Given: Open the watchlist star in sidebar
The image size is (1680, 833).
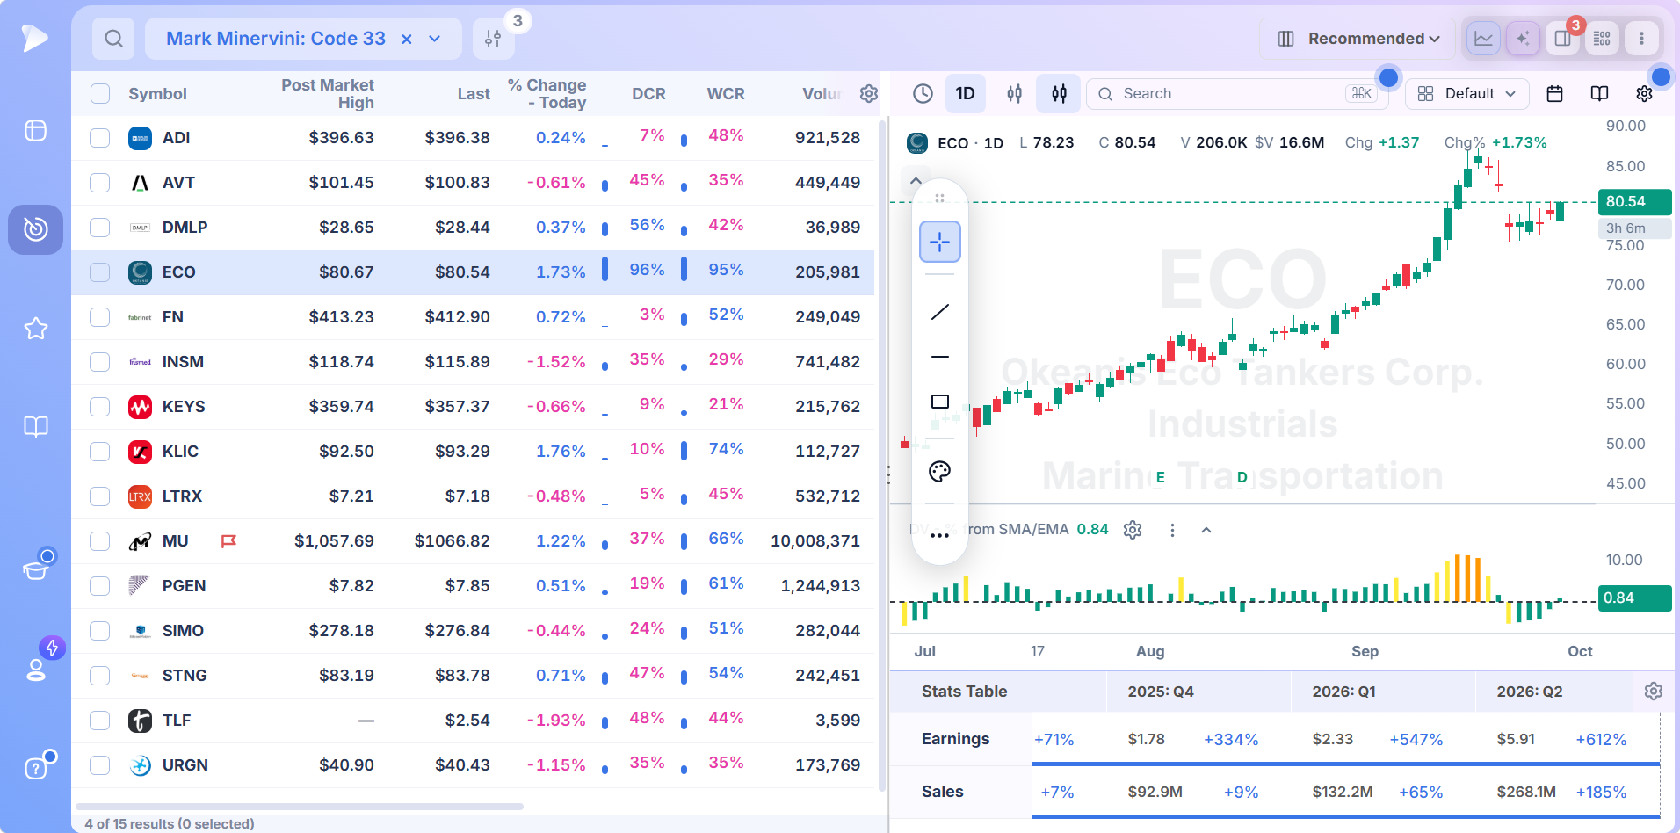Looking at the screenshot, I should tap(35, 329).
